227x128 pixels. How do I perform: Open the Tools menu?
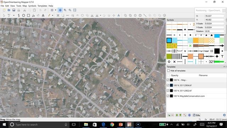19,6
